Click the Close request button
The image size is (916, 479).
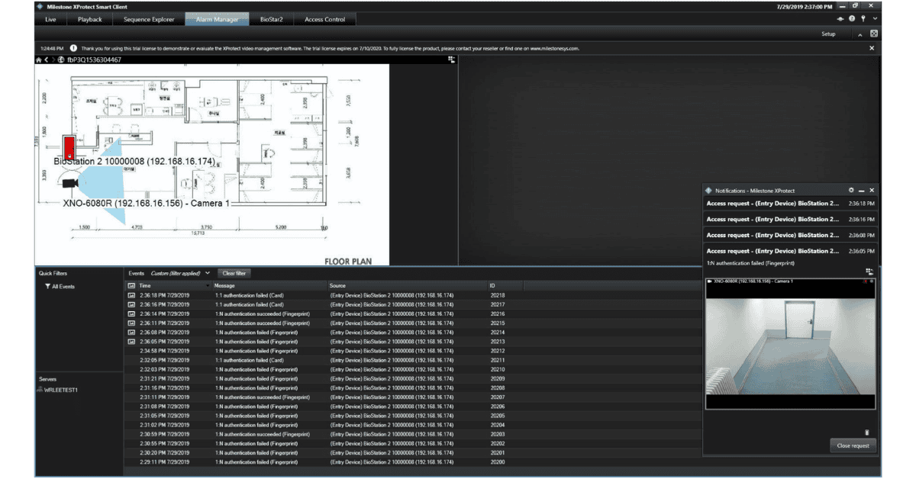pyautogui.click(x=853, y=445)
